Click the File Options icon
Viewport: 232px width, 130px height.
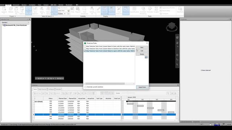pyautogui.click(x=22, y=10)
